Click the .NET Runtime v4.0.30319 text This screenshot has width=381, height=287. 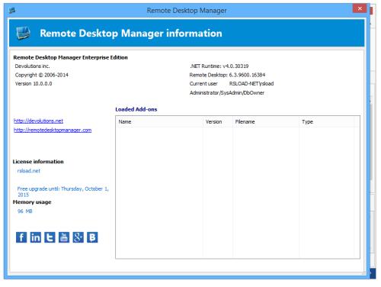click(x=219, y=66)
